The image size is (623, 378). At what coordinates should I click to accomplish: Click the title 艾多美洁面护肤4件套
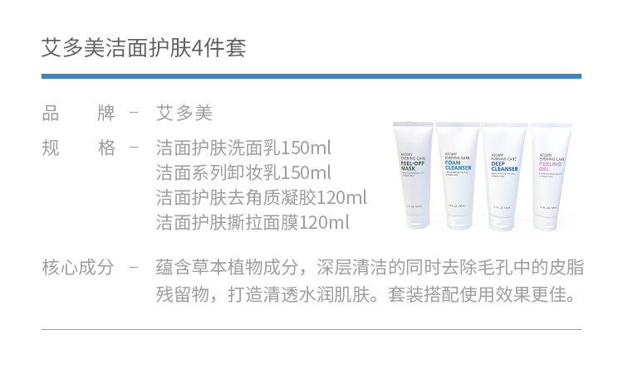coord(144,48)
